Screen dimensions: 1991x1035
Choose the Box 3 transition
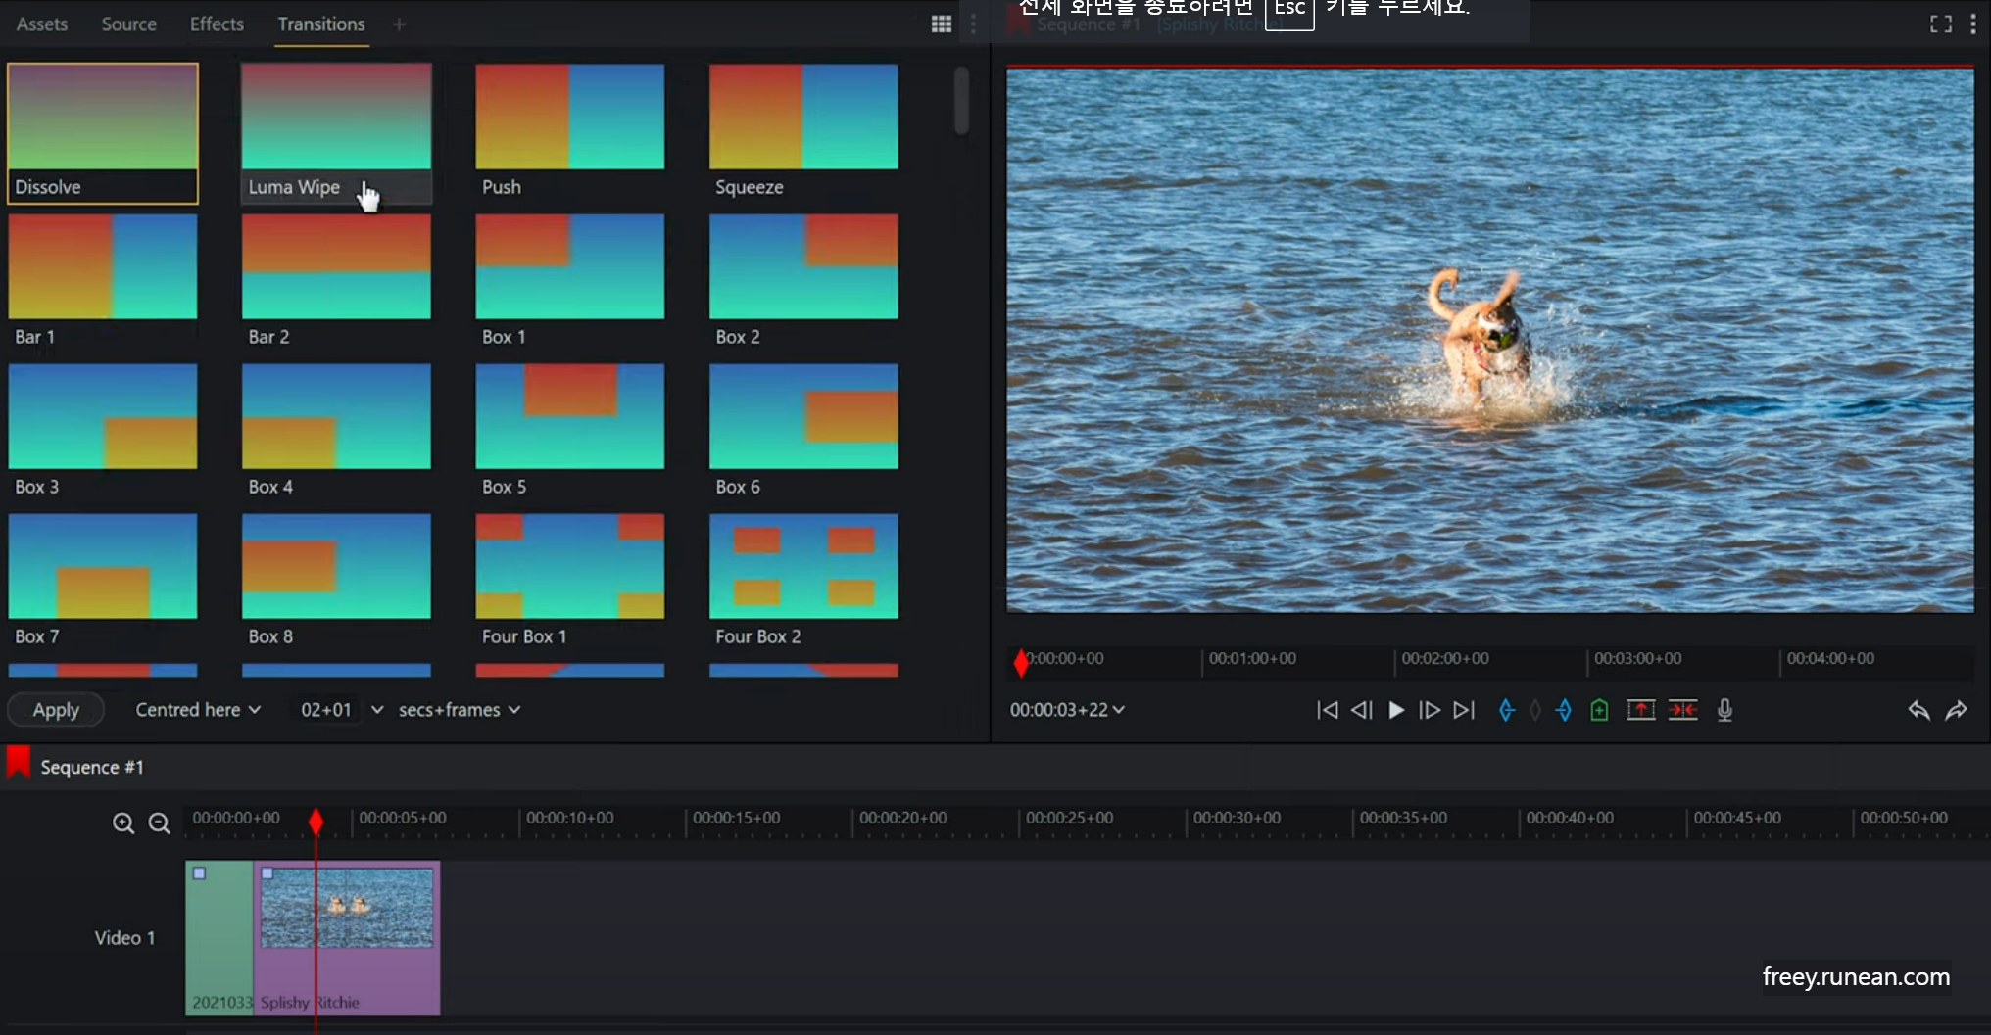pos(103,433)
